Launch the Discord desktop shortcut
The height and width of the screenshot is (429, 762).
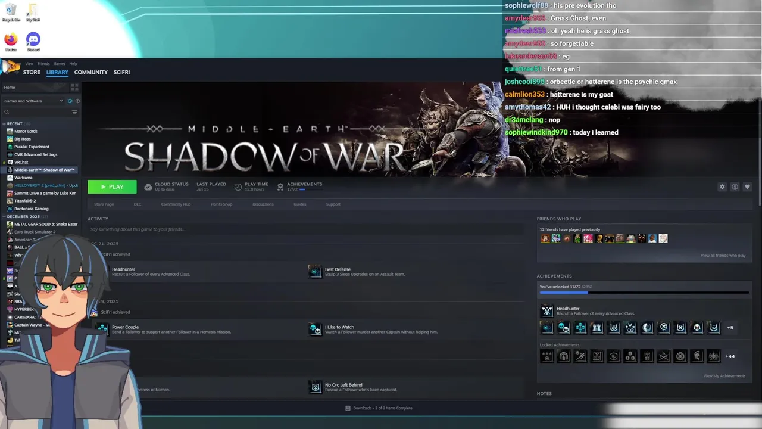(x=33, y=42)
